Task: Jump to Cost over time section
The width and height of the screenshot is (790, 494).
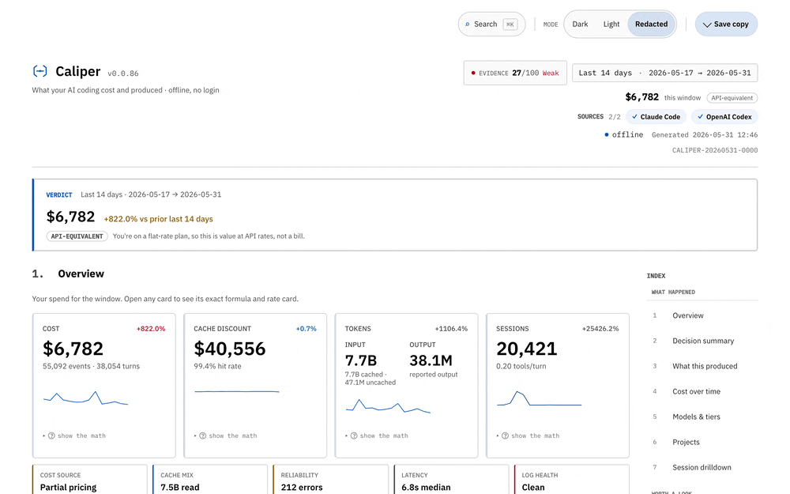Action: point(696,391)
